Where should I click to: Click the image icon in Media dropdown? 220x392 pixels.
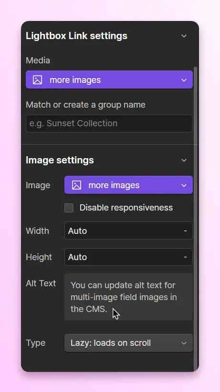37,80
